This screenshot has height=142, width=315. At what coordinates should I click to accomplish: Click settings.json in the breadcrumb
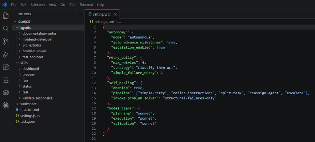pos(104,22)
